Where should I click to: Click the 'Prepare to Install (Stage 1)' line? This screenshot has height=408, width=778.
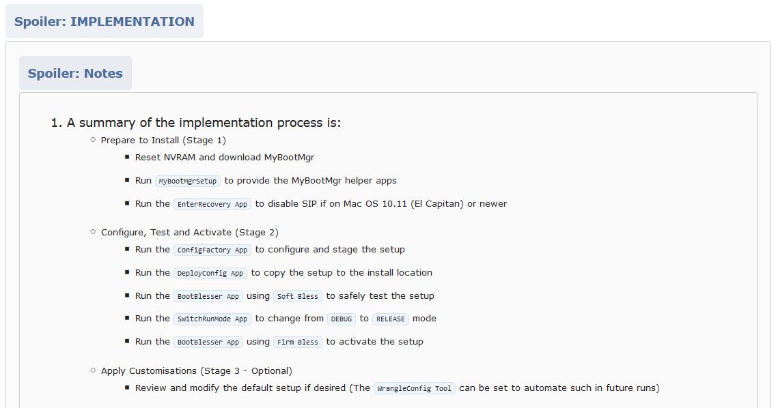click(163, 141)
